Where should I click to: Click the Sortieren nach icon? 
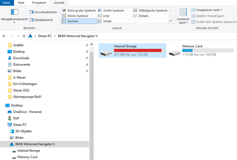183,13
